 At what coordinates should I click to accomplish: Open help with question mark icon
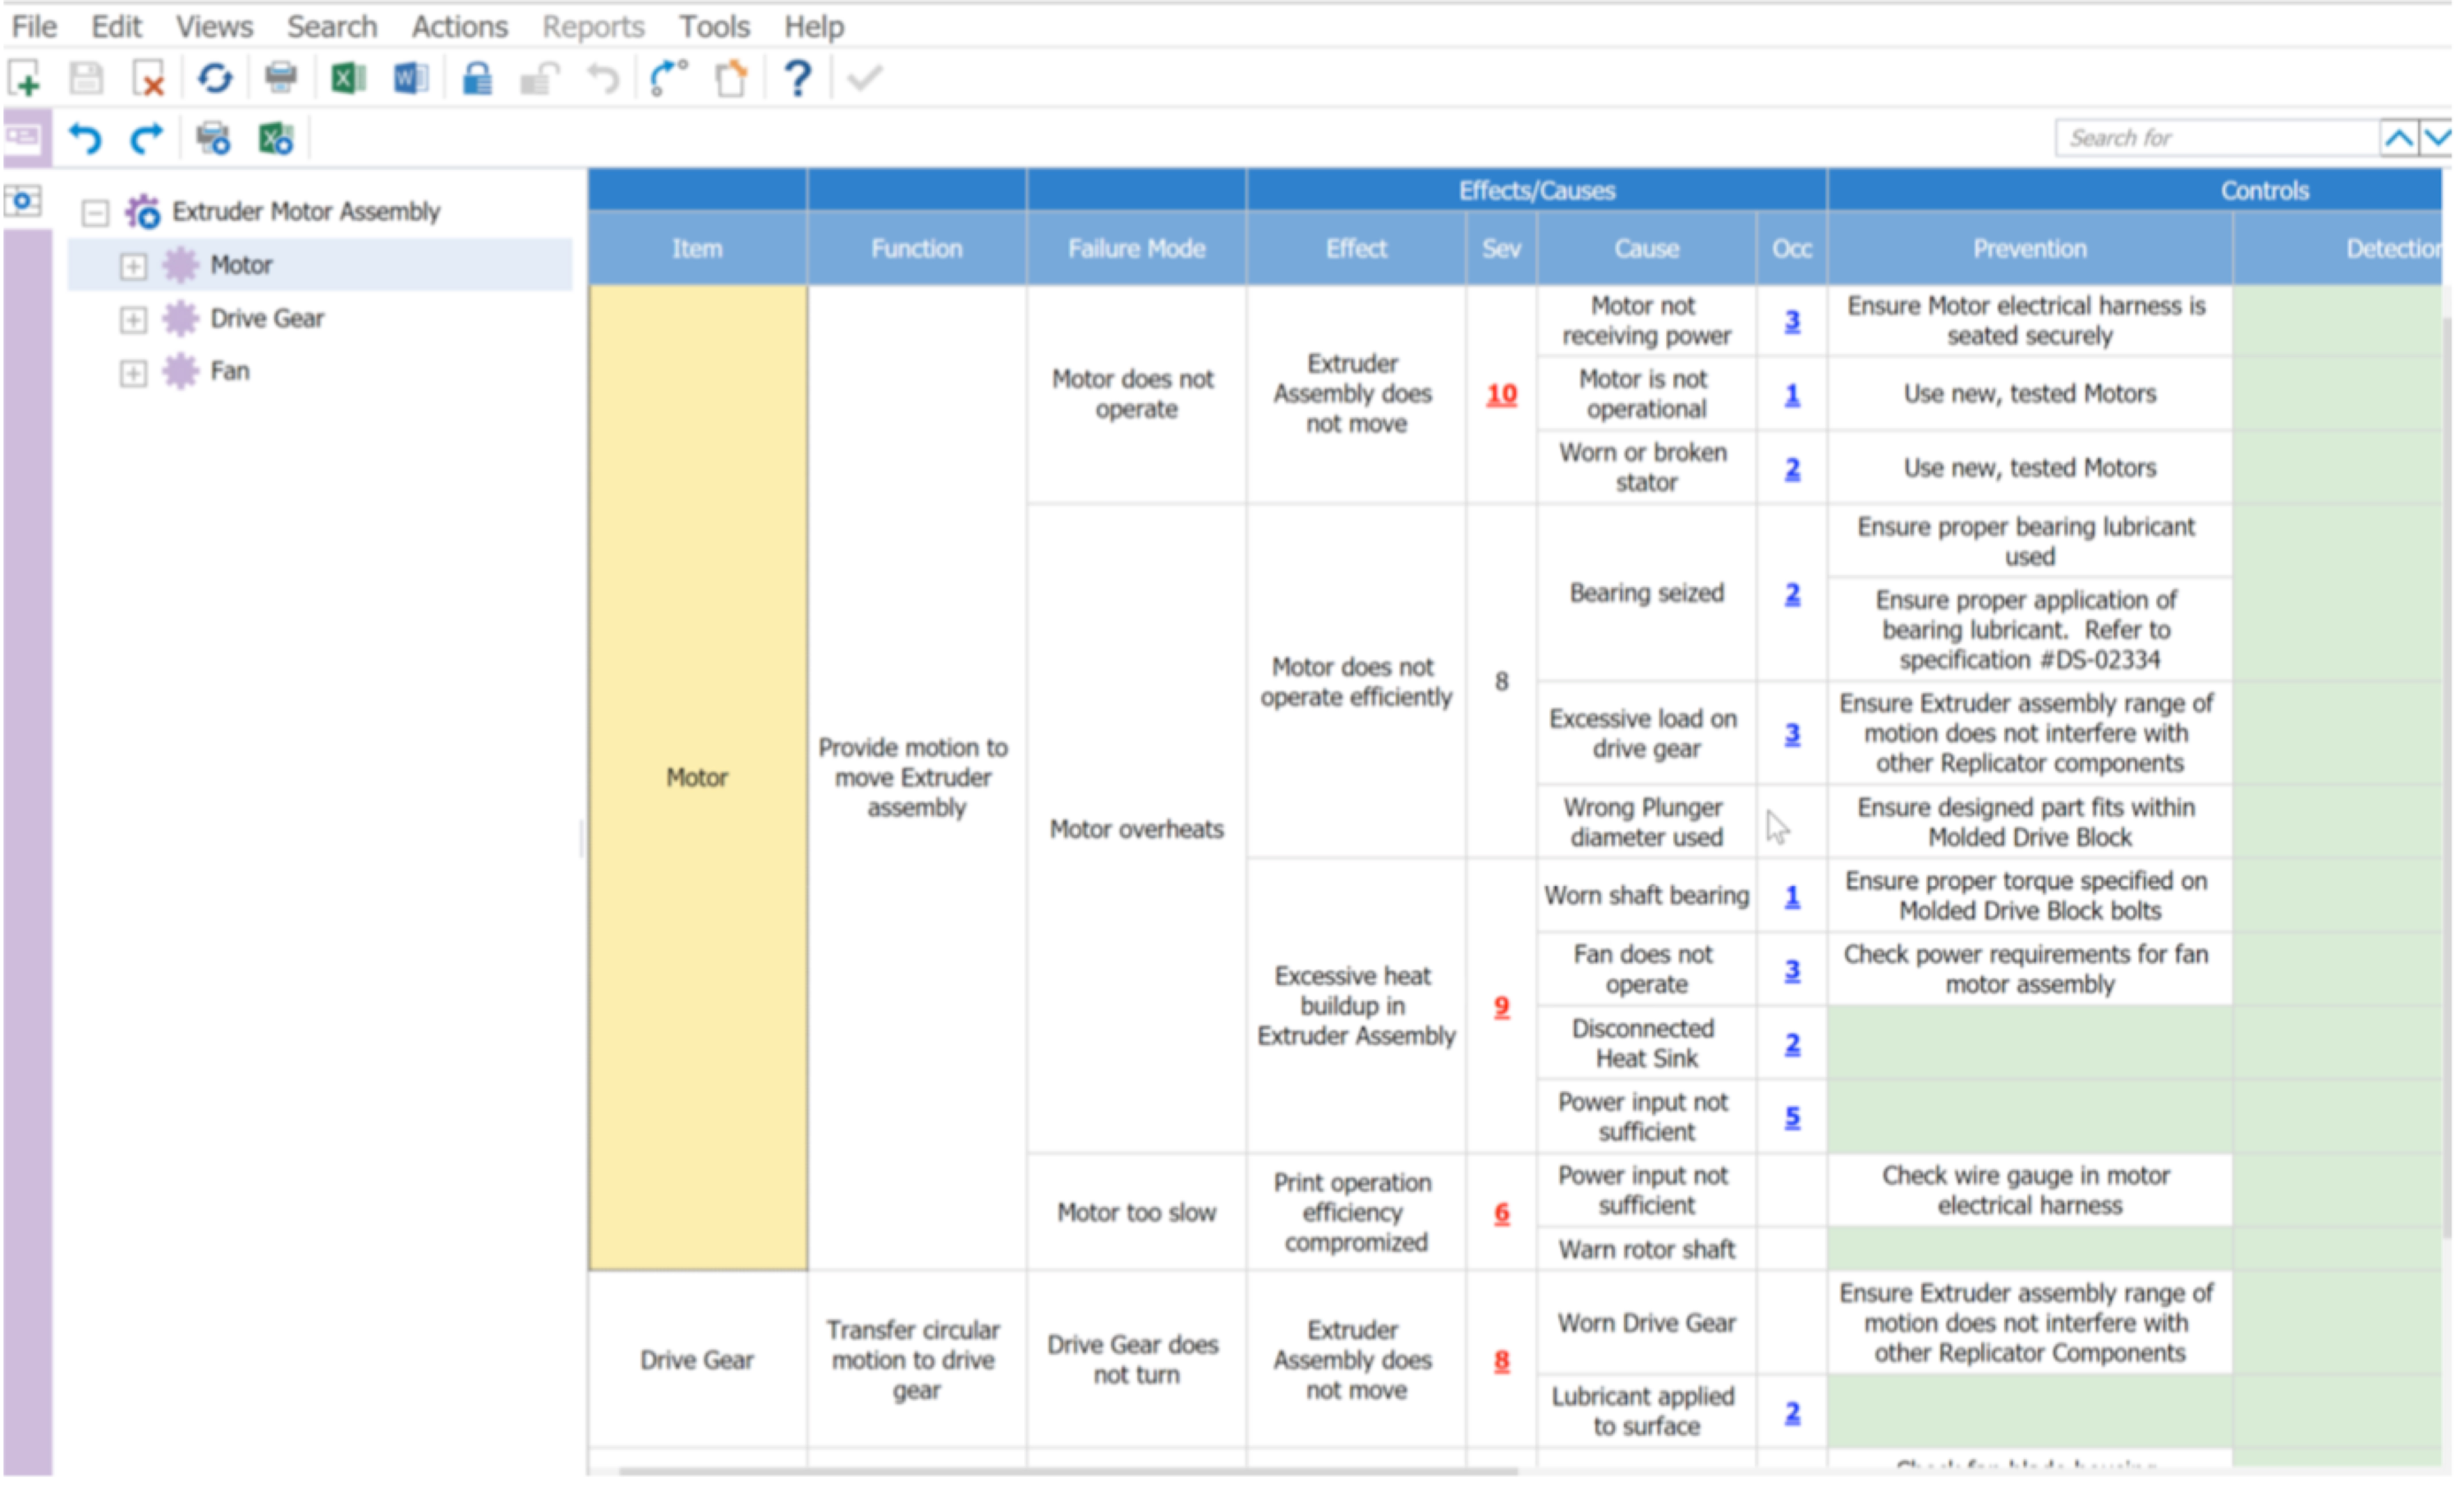coord(797,78)
